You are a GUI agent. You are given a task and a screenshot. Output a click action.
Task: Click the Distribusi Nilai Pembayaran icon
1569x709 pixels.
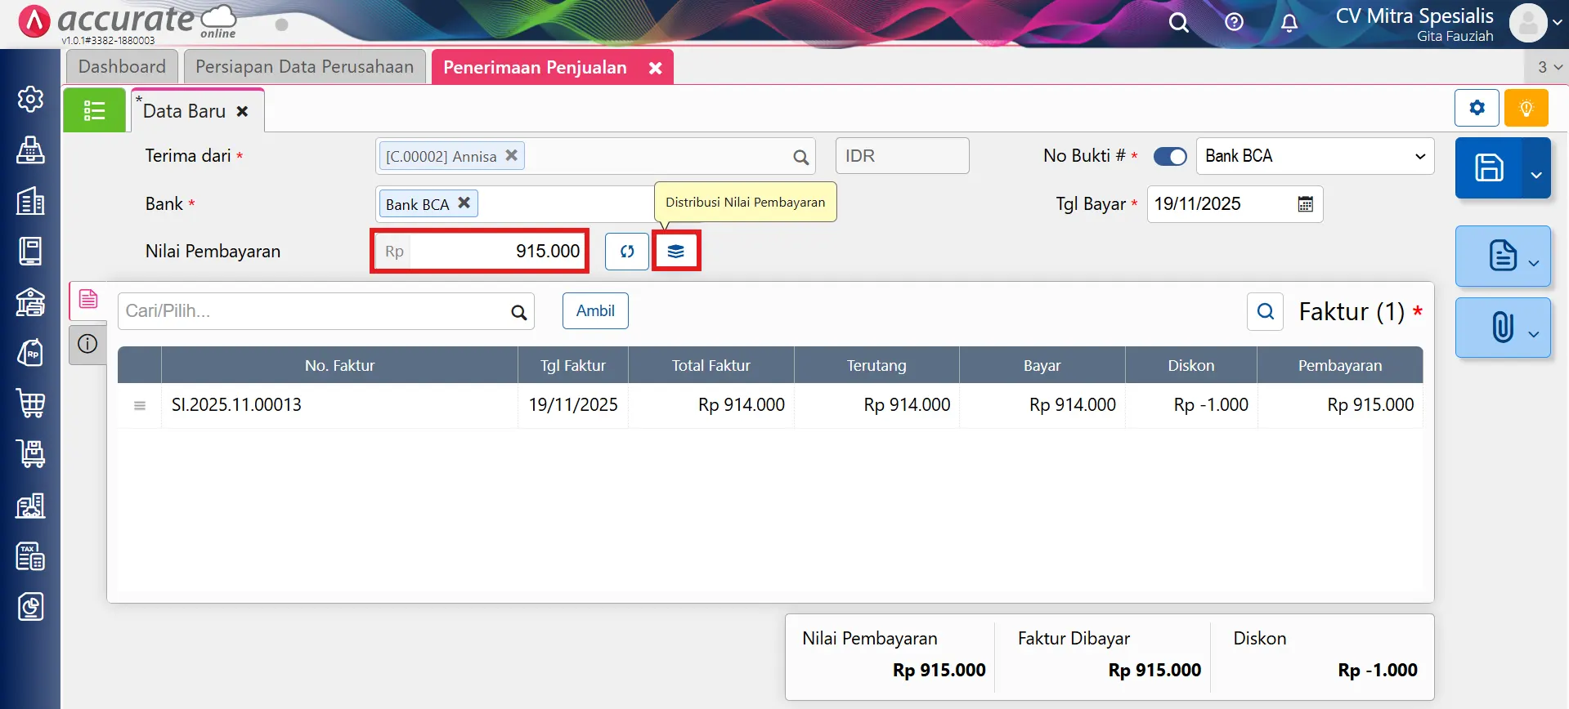click(x=675, y=252)
